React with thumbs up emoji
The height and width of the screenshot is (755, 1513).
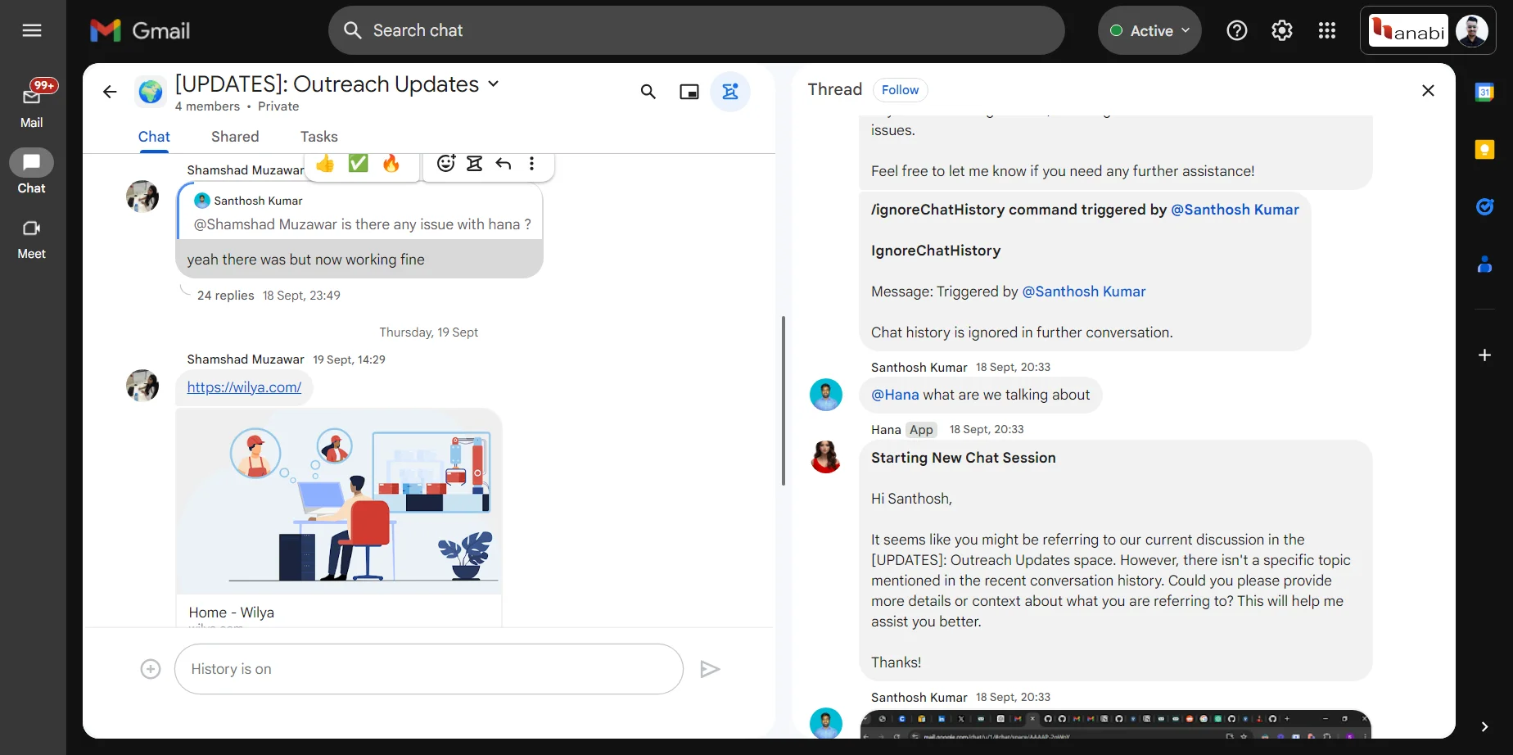pyautogui.click(x=325, y=164)
